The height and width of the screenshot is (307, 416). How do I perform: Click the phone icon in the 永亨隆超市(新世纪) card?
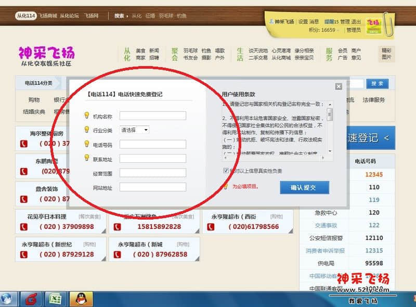click(23, 254)
